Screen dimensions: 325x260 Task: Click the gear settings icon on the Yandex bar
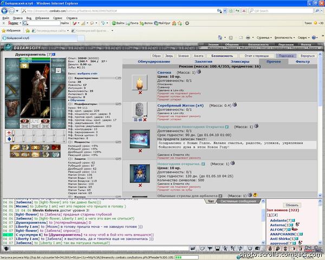pyautogui.click(x=187, y=23)
